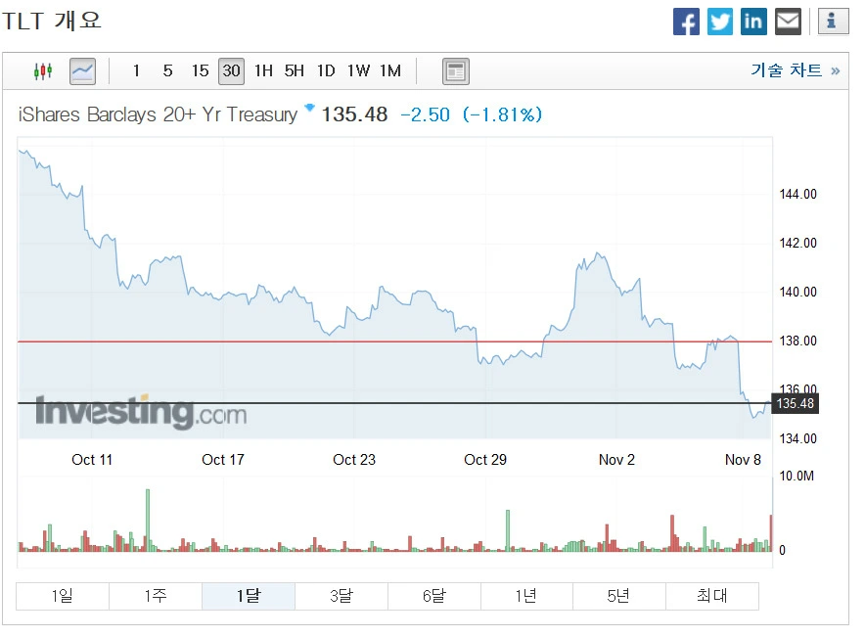Select the 1H interval
The width and height of the screenshot is (865, 637).
coord(263,71)
